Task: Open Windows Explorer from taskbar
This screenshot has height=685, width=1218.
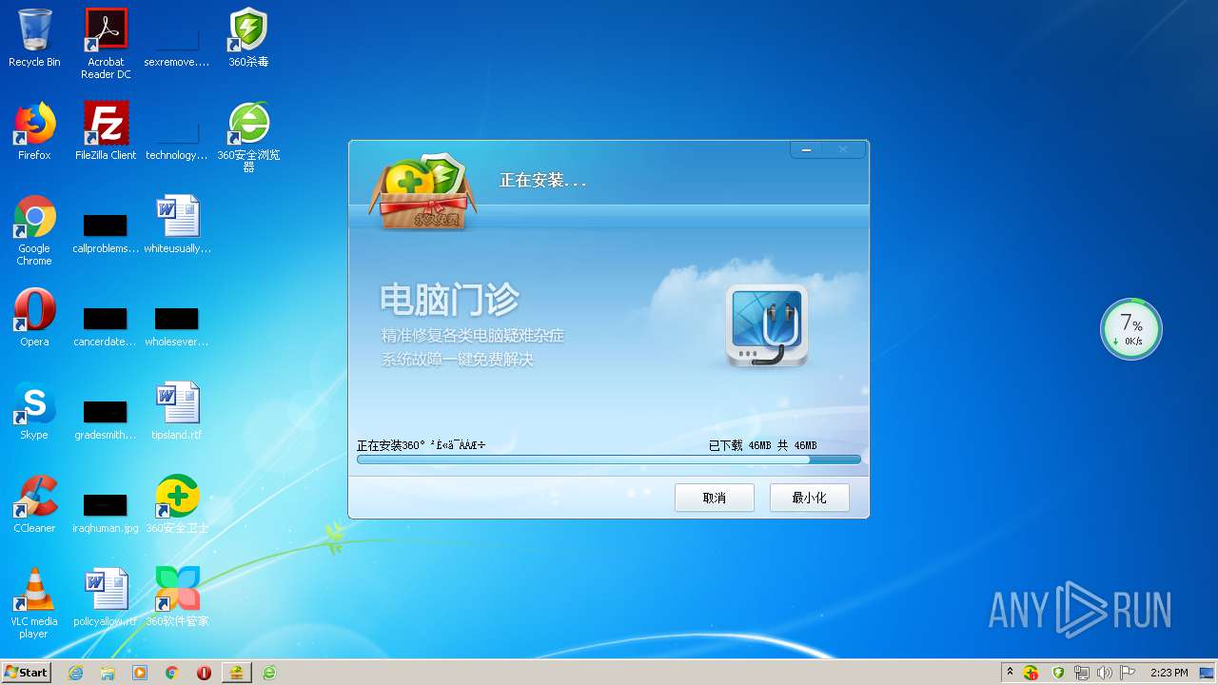Action: (x=108, y=673)
